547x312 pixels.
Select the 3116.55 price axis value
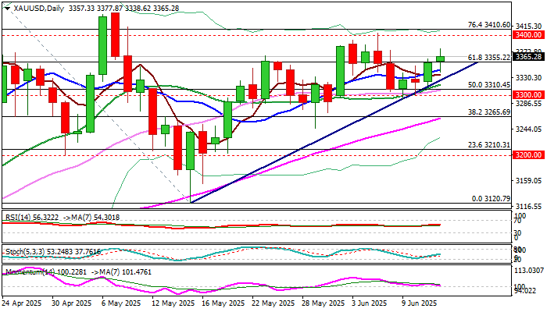tap(528, 206)
